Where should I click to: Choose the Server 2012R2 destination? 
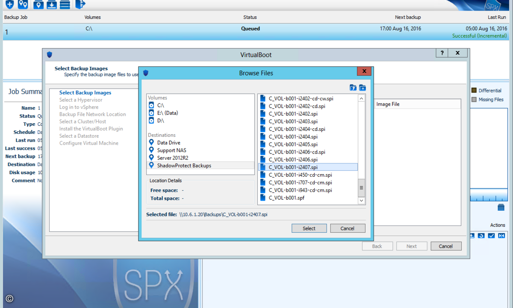172,158
